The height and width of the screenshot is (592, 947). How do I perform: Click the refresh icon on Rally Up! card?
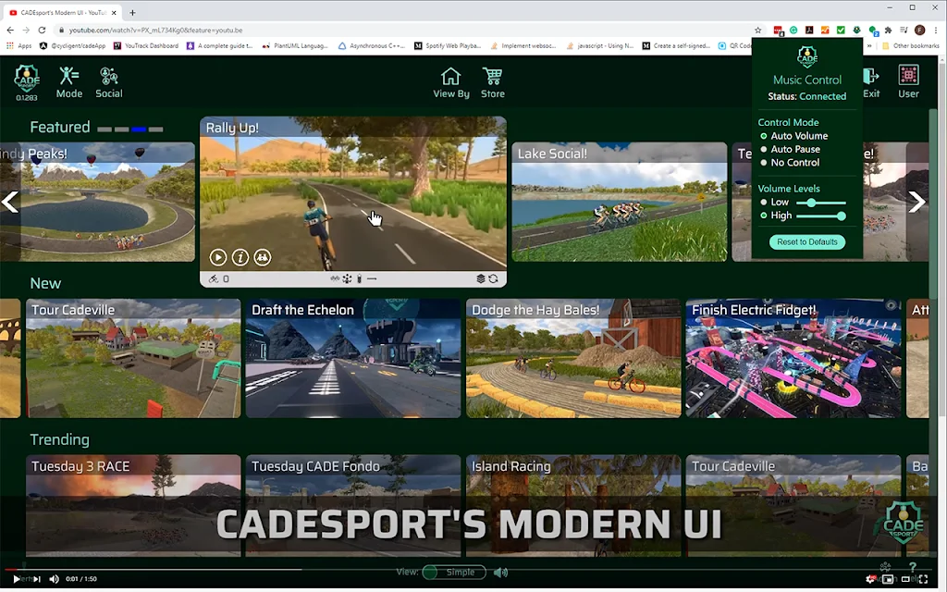[494, 278]
